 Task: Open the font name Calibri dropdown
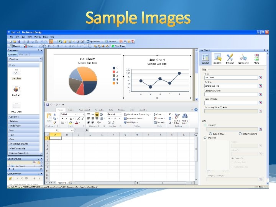coord(76,114)
